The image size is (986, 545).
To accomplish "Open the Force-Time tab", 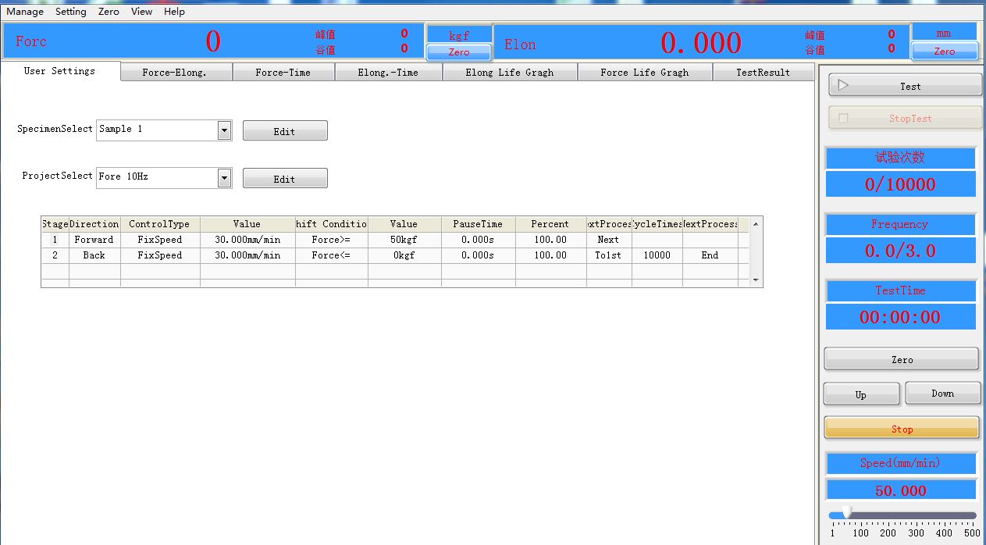I will click(x=283, y=73).
